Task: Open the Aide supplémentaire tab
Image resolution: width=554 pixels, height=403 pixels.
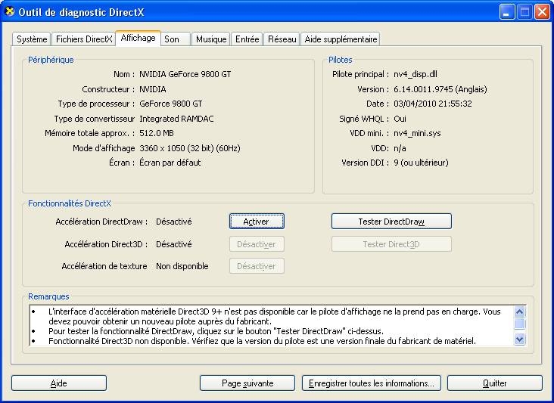Action: tap(340, 39)
